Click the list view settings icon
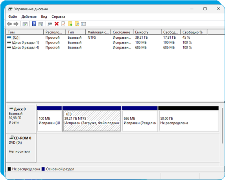This screenshot has height=180, width=225. click(x=83, y=24)
